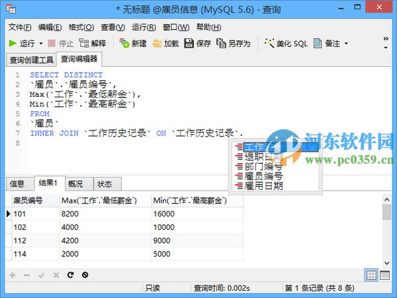
Task: Select cell with value 4200
Action: tap(106, 240)
